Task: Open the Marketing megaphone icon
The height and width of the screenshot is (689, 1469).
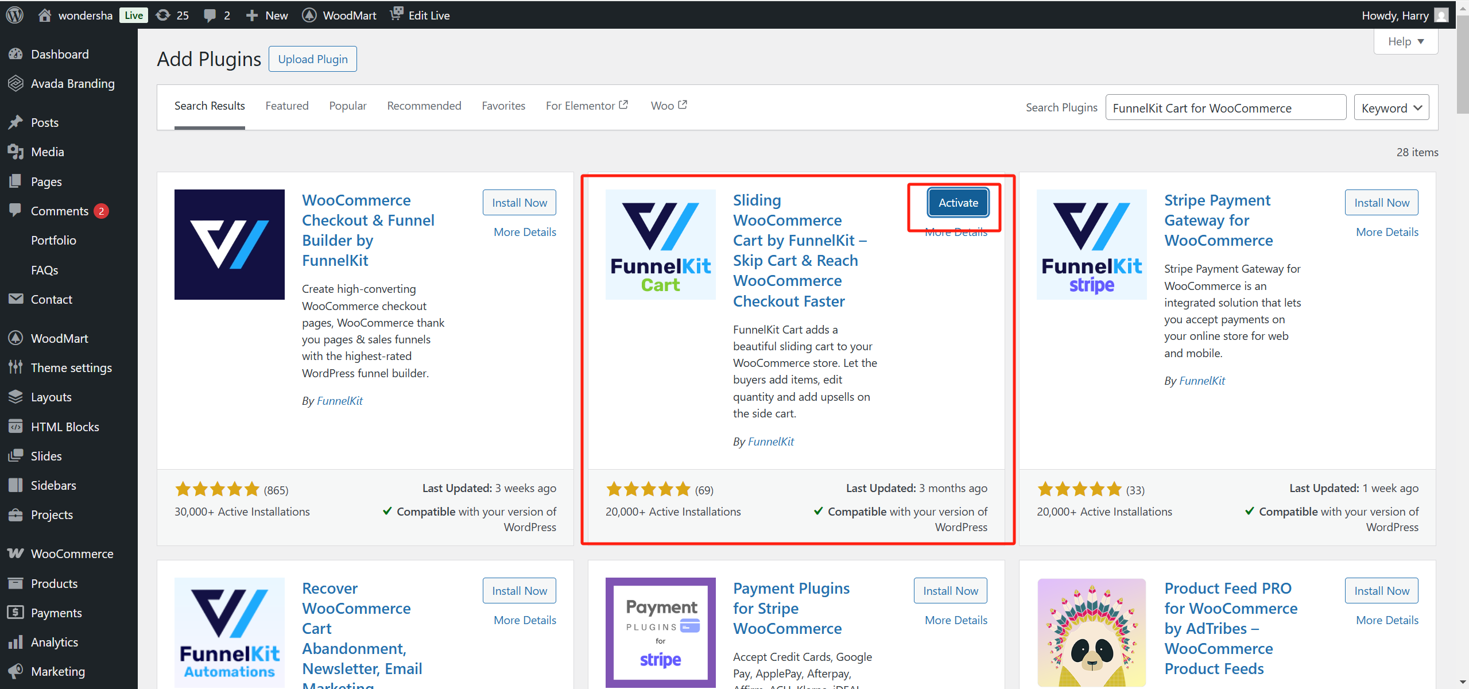Action: coord(15,671)
